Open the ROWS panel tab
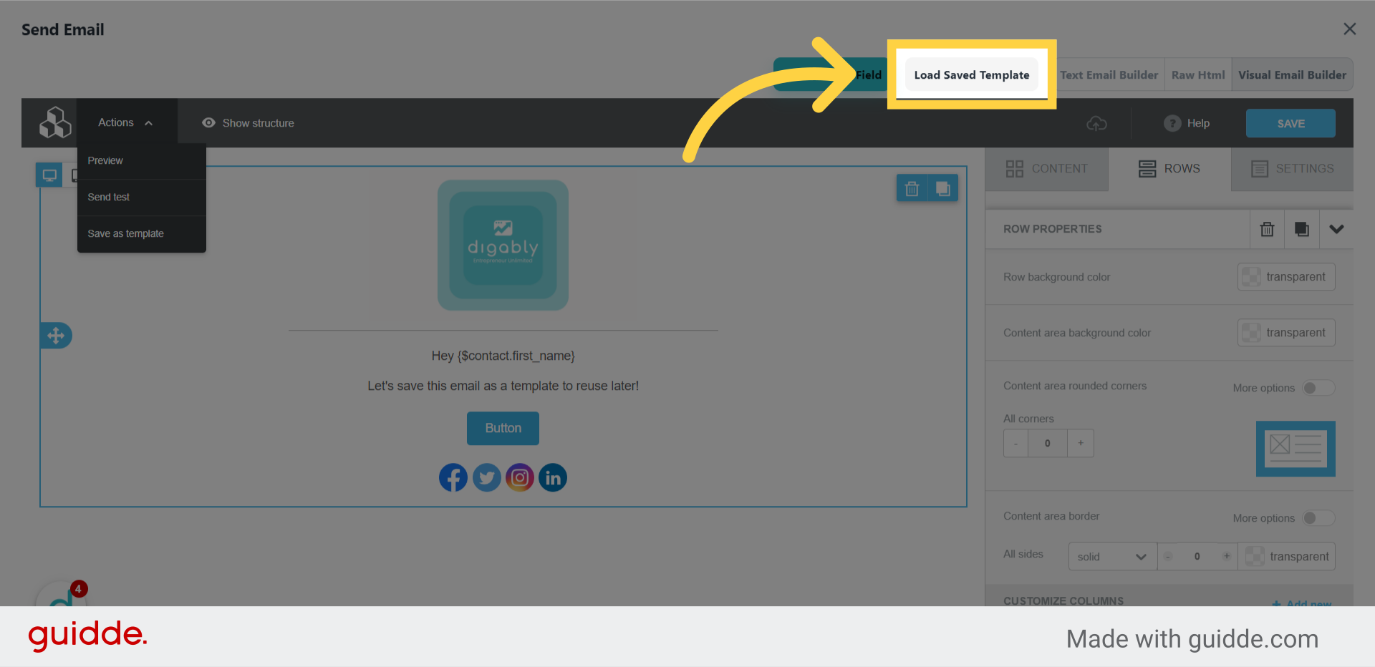 (x=1169, y=169)
